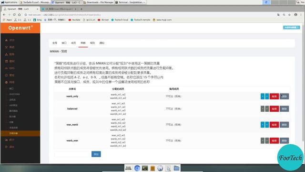Click the Openwrt logo header

[20, 28]
